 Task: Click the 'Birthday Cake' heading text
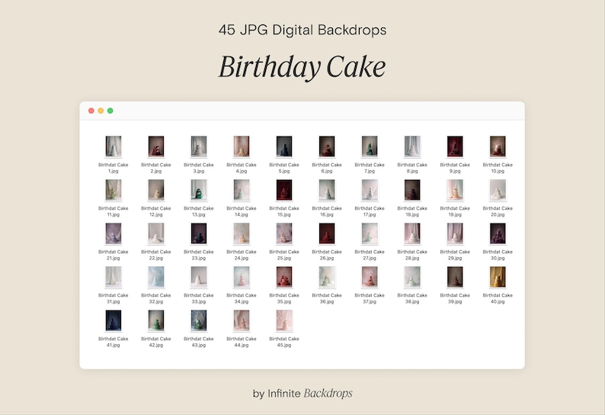[x=302, y=67]
